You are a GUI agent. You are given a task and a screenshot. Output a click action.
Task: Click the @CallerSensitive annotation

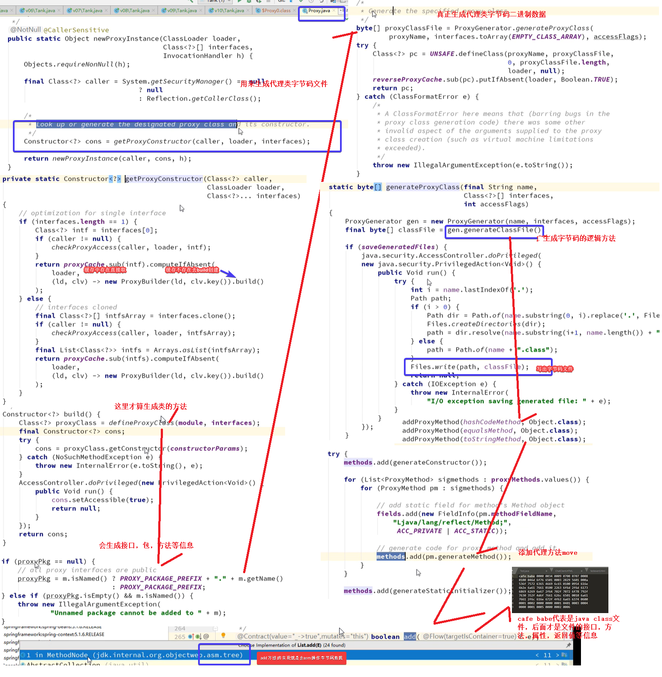(x=76, y=30)
